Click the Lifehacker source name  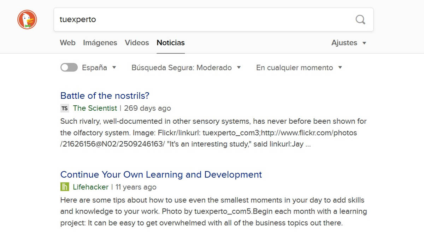pyautogui.click(x=91, y=187)
